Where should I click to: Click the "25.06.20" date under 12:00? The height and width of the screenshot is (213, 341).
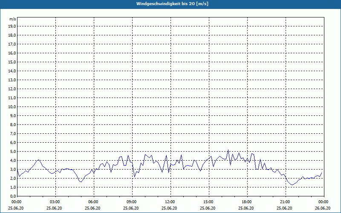[x=169, y=208]
